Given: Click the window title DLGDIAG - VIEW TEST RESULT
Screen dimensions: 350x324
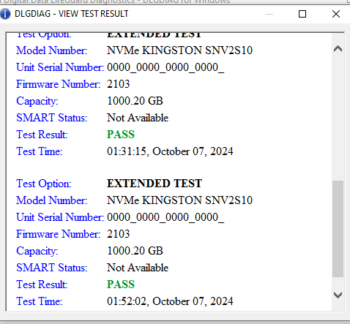Looking at the screenshot, I should (71, 14).
